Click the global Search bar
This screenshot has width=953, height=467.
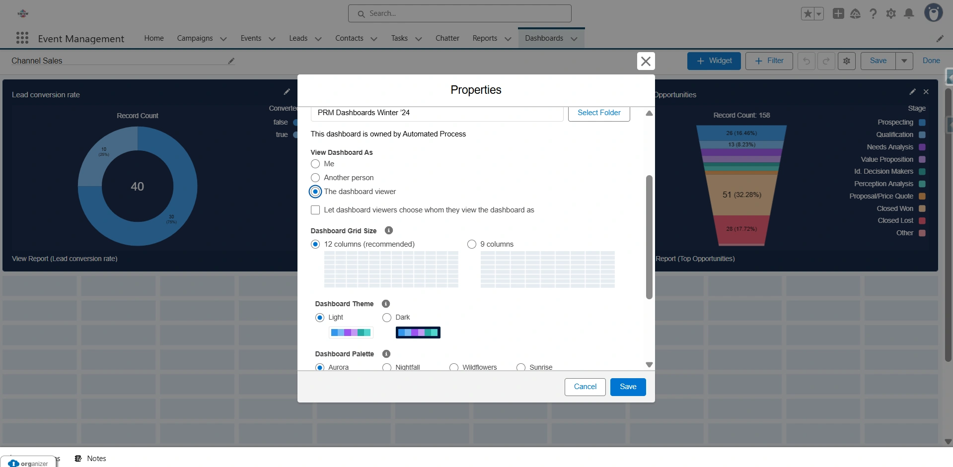(x=459, y=13)
